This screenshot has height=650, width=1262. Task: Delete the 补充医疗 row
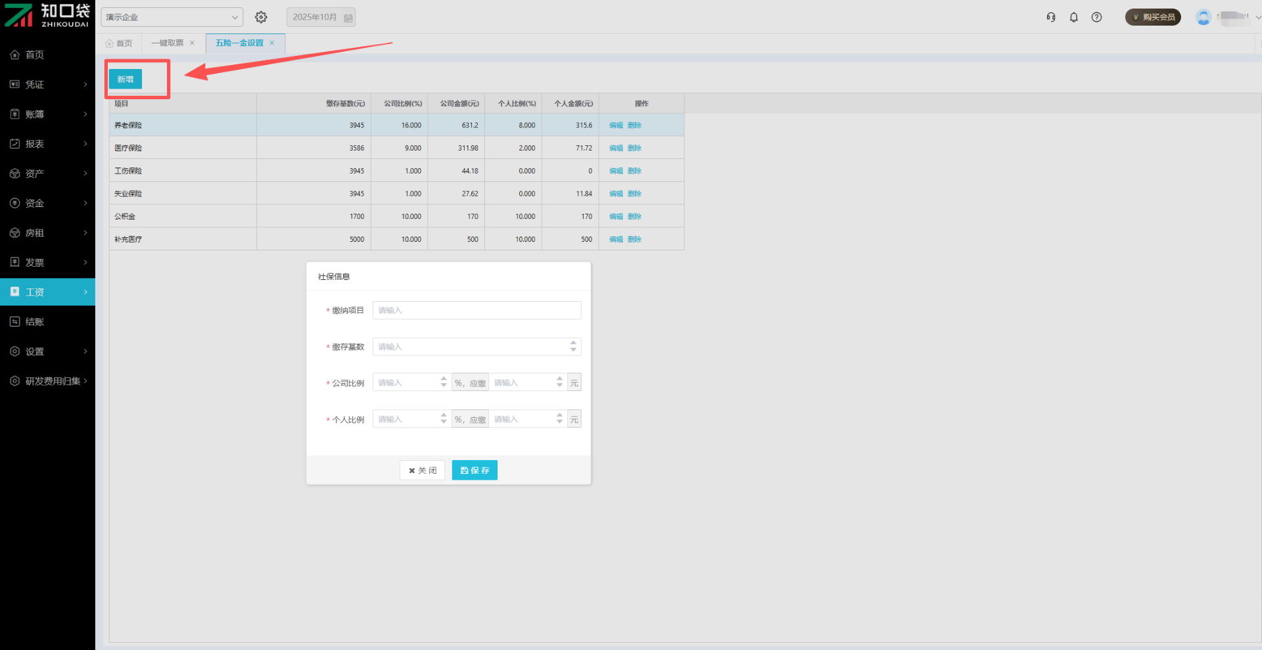634,239
